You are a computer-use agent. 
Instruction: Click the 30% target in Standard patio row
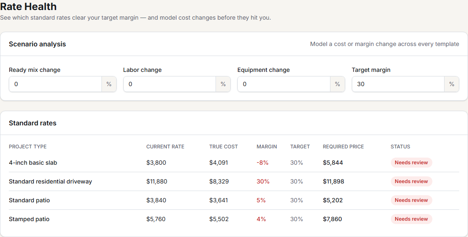pos(296,200)
